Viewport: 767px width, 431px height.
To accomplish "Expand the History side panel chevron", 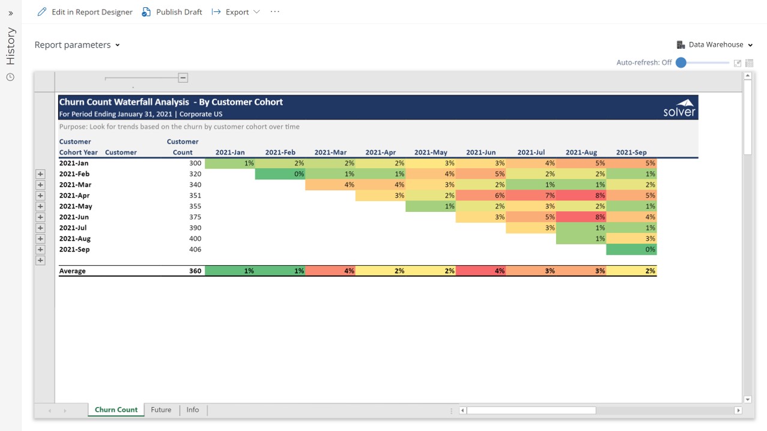I will [x=10, y=13].
